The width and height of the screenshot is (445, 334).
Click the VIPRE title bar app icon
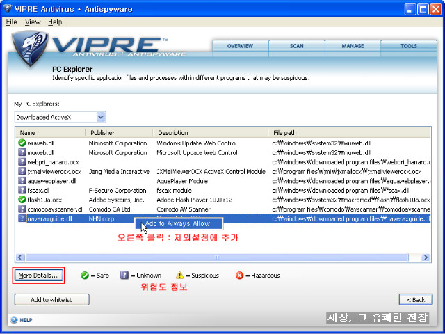[x=8, y=8]
